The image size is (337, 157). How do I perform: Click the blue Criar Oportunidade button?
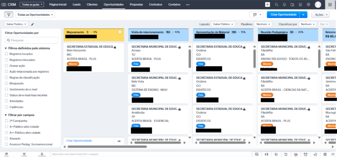click(x=283, y=15)
